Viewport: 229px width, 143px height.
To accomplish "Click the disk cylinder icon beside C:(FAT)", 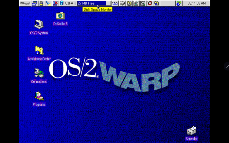I will [62, 3].
